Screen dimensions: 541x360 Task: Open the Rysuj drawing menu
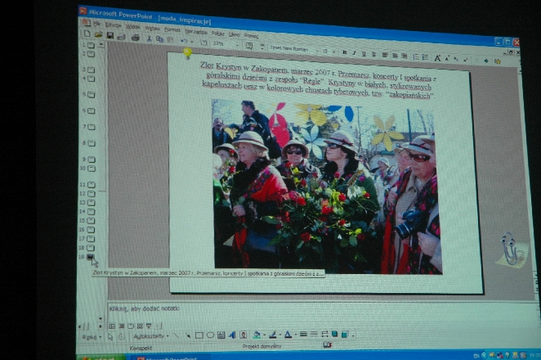click(x=92, y=337)
